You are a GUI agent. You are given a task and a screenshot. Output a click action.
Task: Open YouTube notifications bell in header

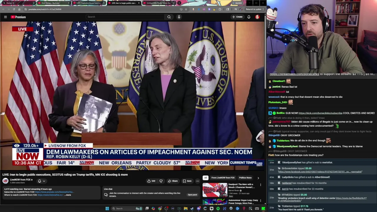(x=249, y=17)
